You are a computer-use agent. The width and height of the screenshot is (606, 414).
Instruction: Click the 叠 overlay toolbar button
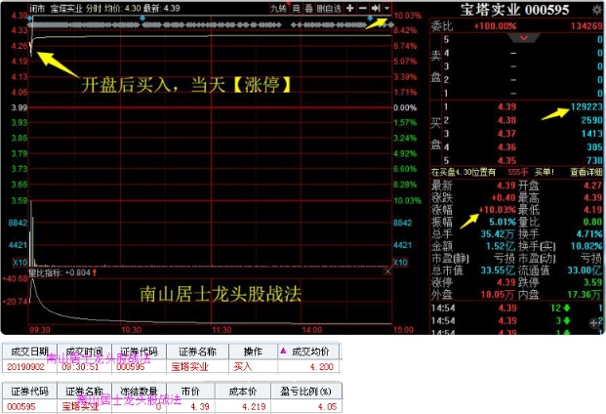[308, 8]
